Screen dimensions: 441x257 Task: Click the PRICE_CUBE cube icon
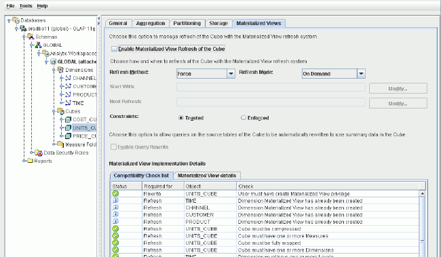click(68, 136)
